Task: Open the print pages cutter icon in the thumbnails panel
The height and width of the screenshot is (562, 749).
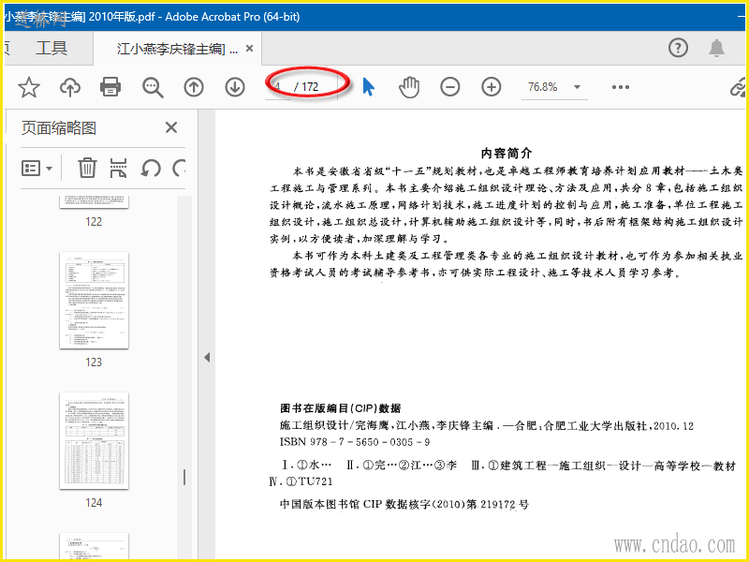Action: [x=118, y=169]
